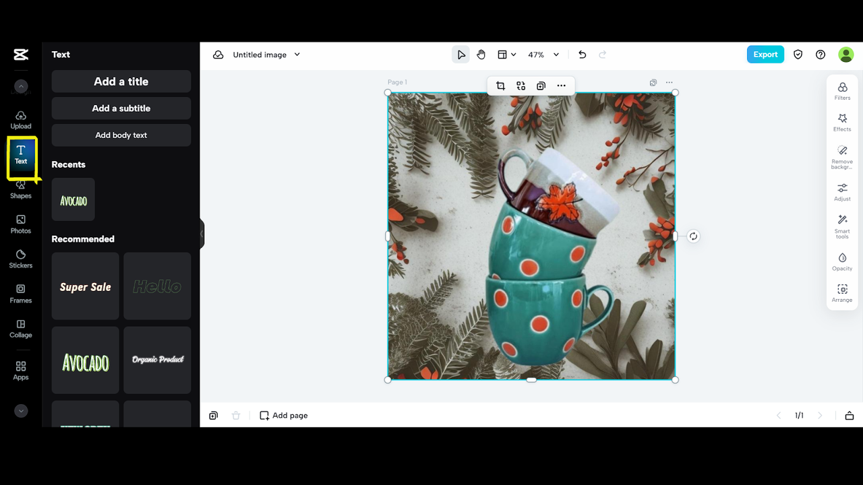Open the Arrange panel
Screen dimensions: 863x485
pos(842,294)
